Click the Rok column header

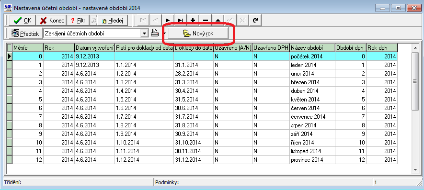pyautogui.click(x=59, y=48)
